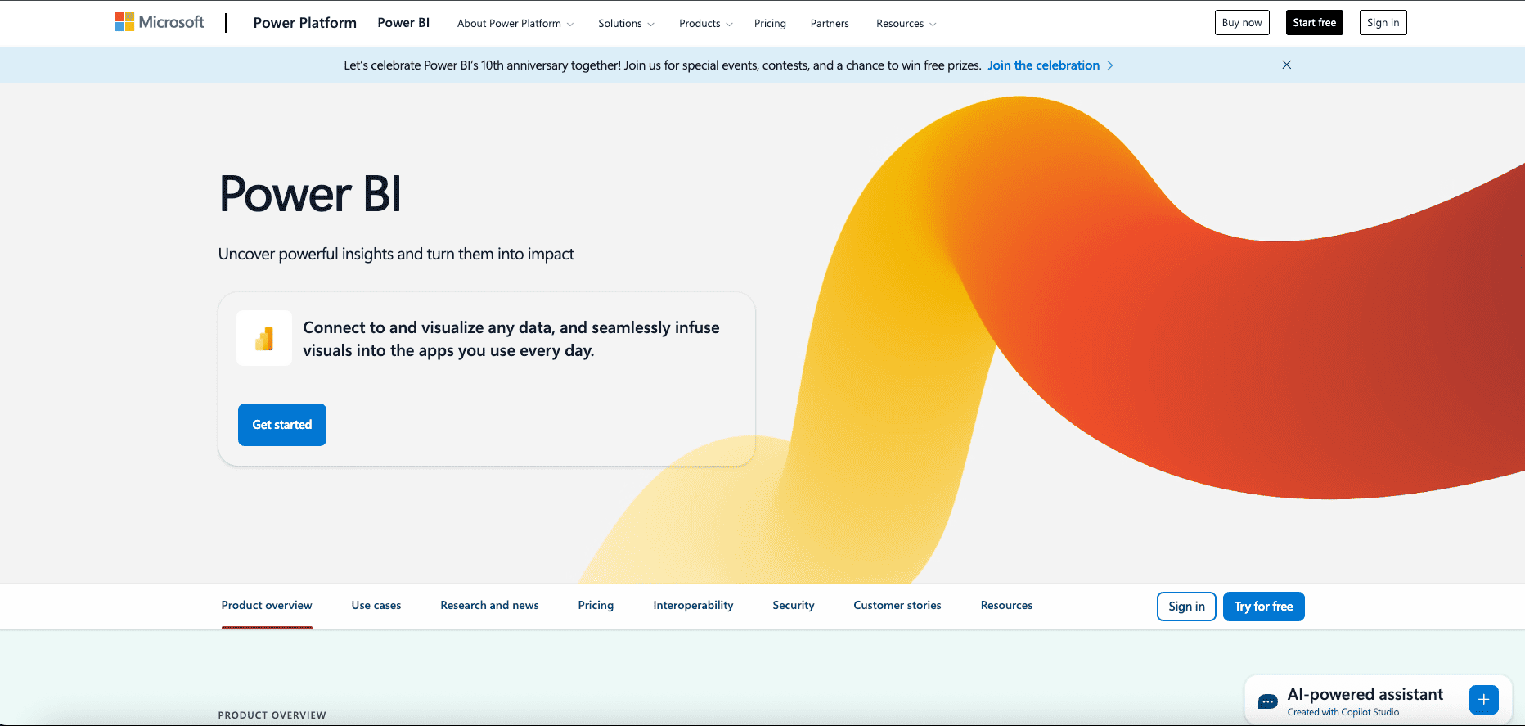
Task: Open Pricing in the top navigation
Action: click(x=770, y=24)
